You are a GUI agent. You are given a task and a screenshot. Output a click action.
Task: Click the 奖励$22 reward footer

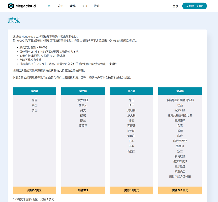[x=83, y=190]
